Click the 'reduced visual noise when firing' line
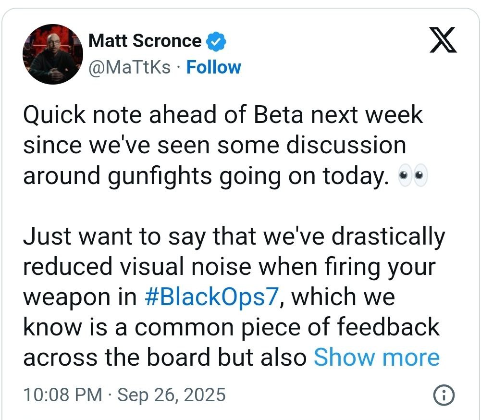 (229, 267)
